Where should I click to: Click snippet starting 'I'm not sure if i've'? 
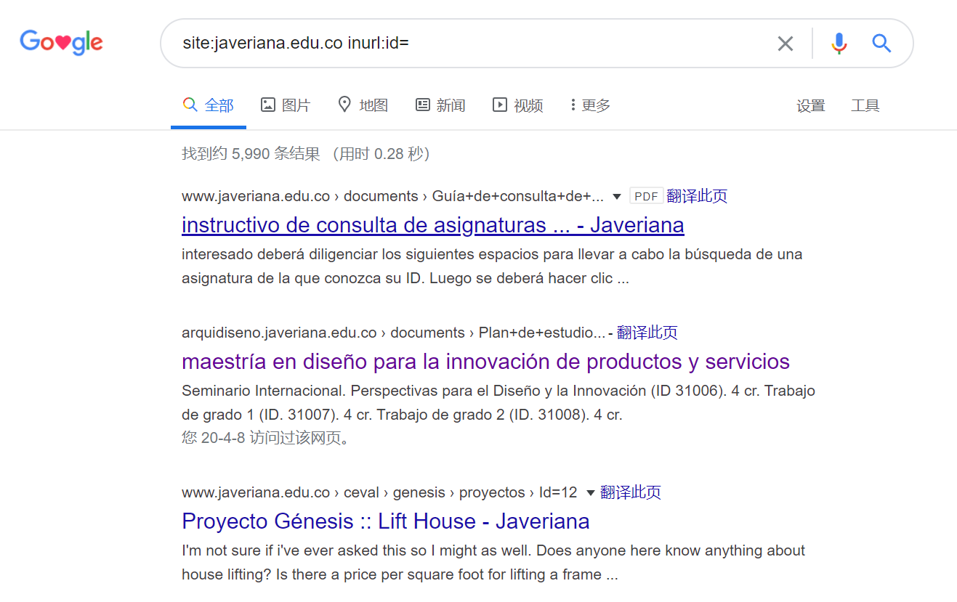[493, 563]
